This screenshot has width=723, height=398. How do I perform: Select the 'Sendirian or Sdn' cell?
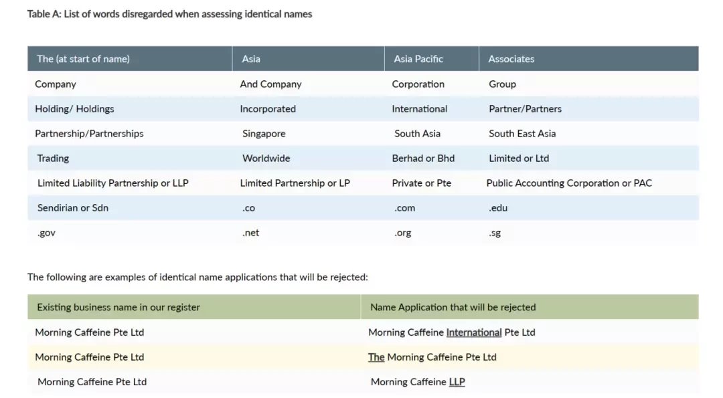pyautogui.click(x=130, y=208)
